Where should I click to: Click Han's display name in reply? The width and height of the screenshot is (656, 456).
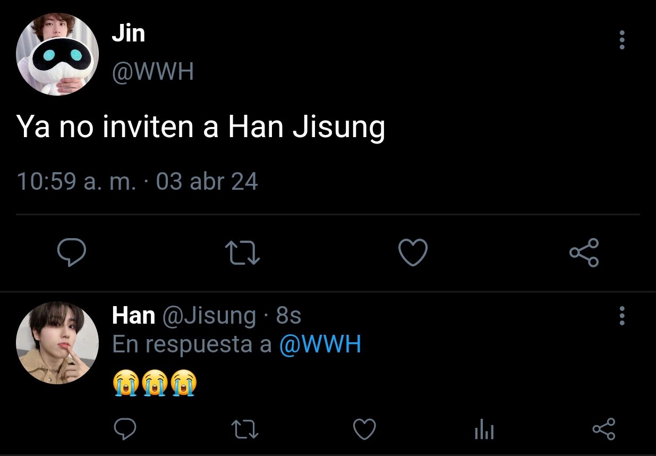[x=133, y=316]
